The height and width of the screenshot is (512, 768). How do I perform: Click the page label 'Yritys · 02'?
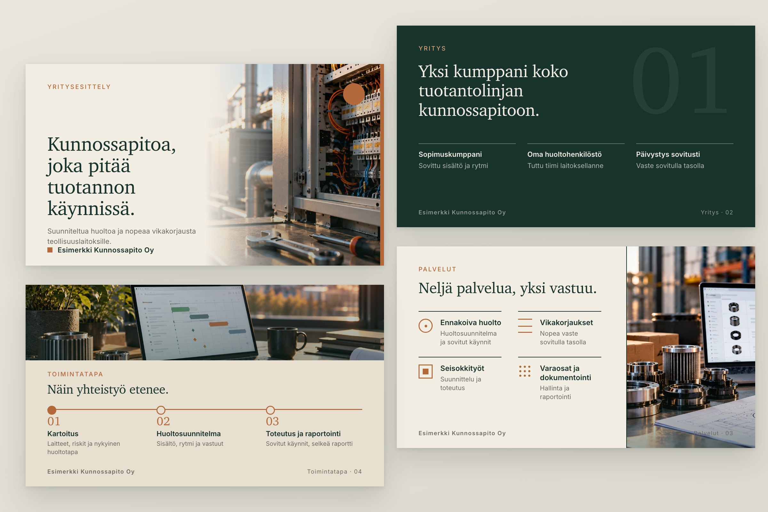[x=717, y=212]
